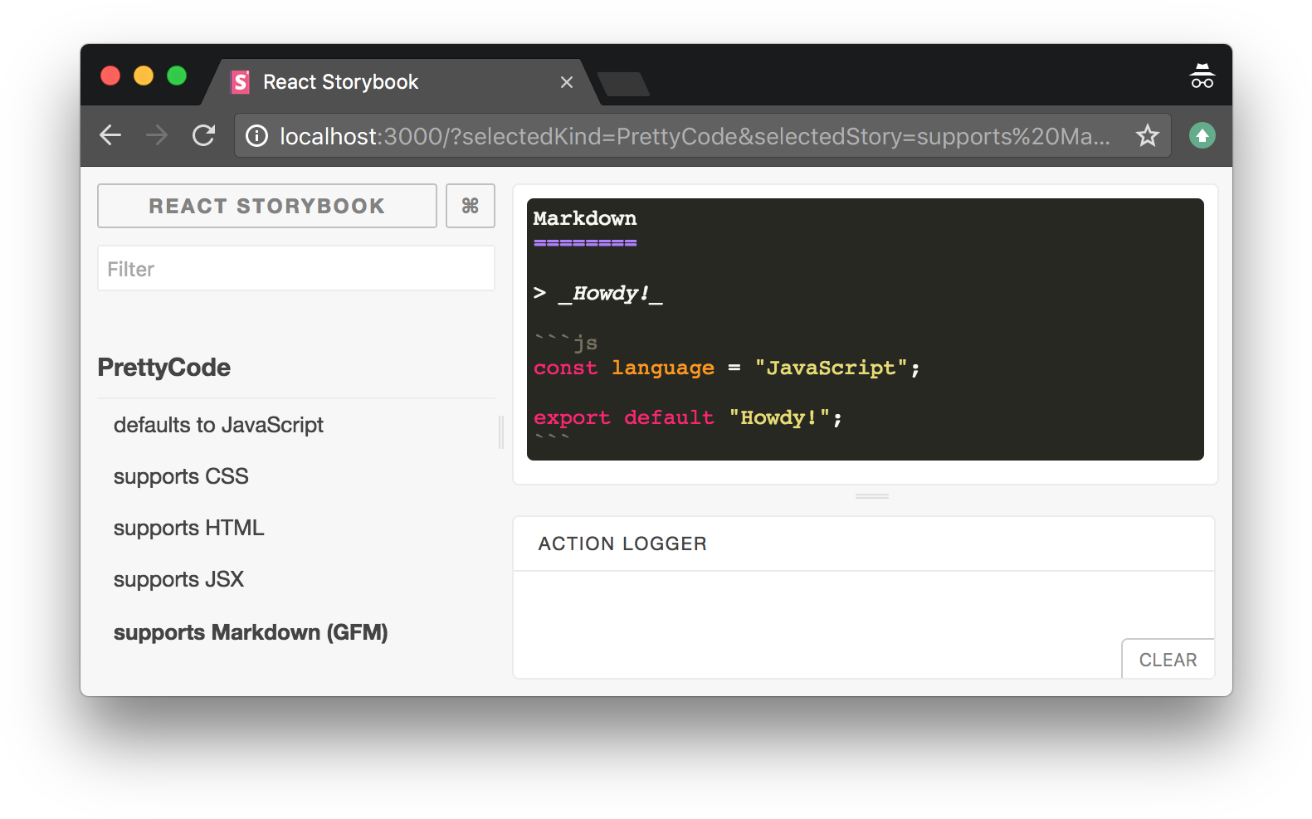Image resolution: width=1312 pixels, height=819 pixels.
Task: Click the REACT STORYBOOK header button
Action: click(x=266, y=206)
